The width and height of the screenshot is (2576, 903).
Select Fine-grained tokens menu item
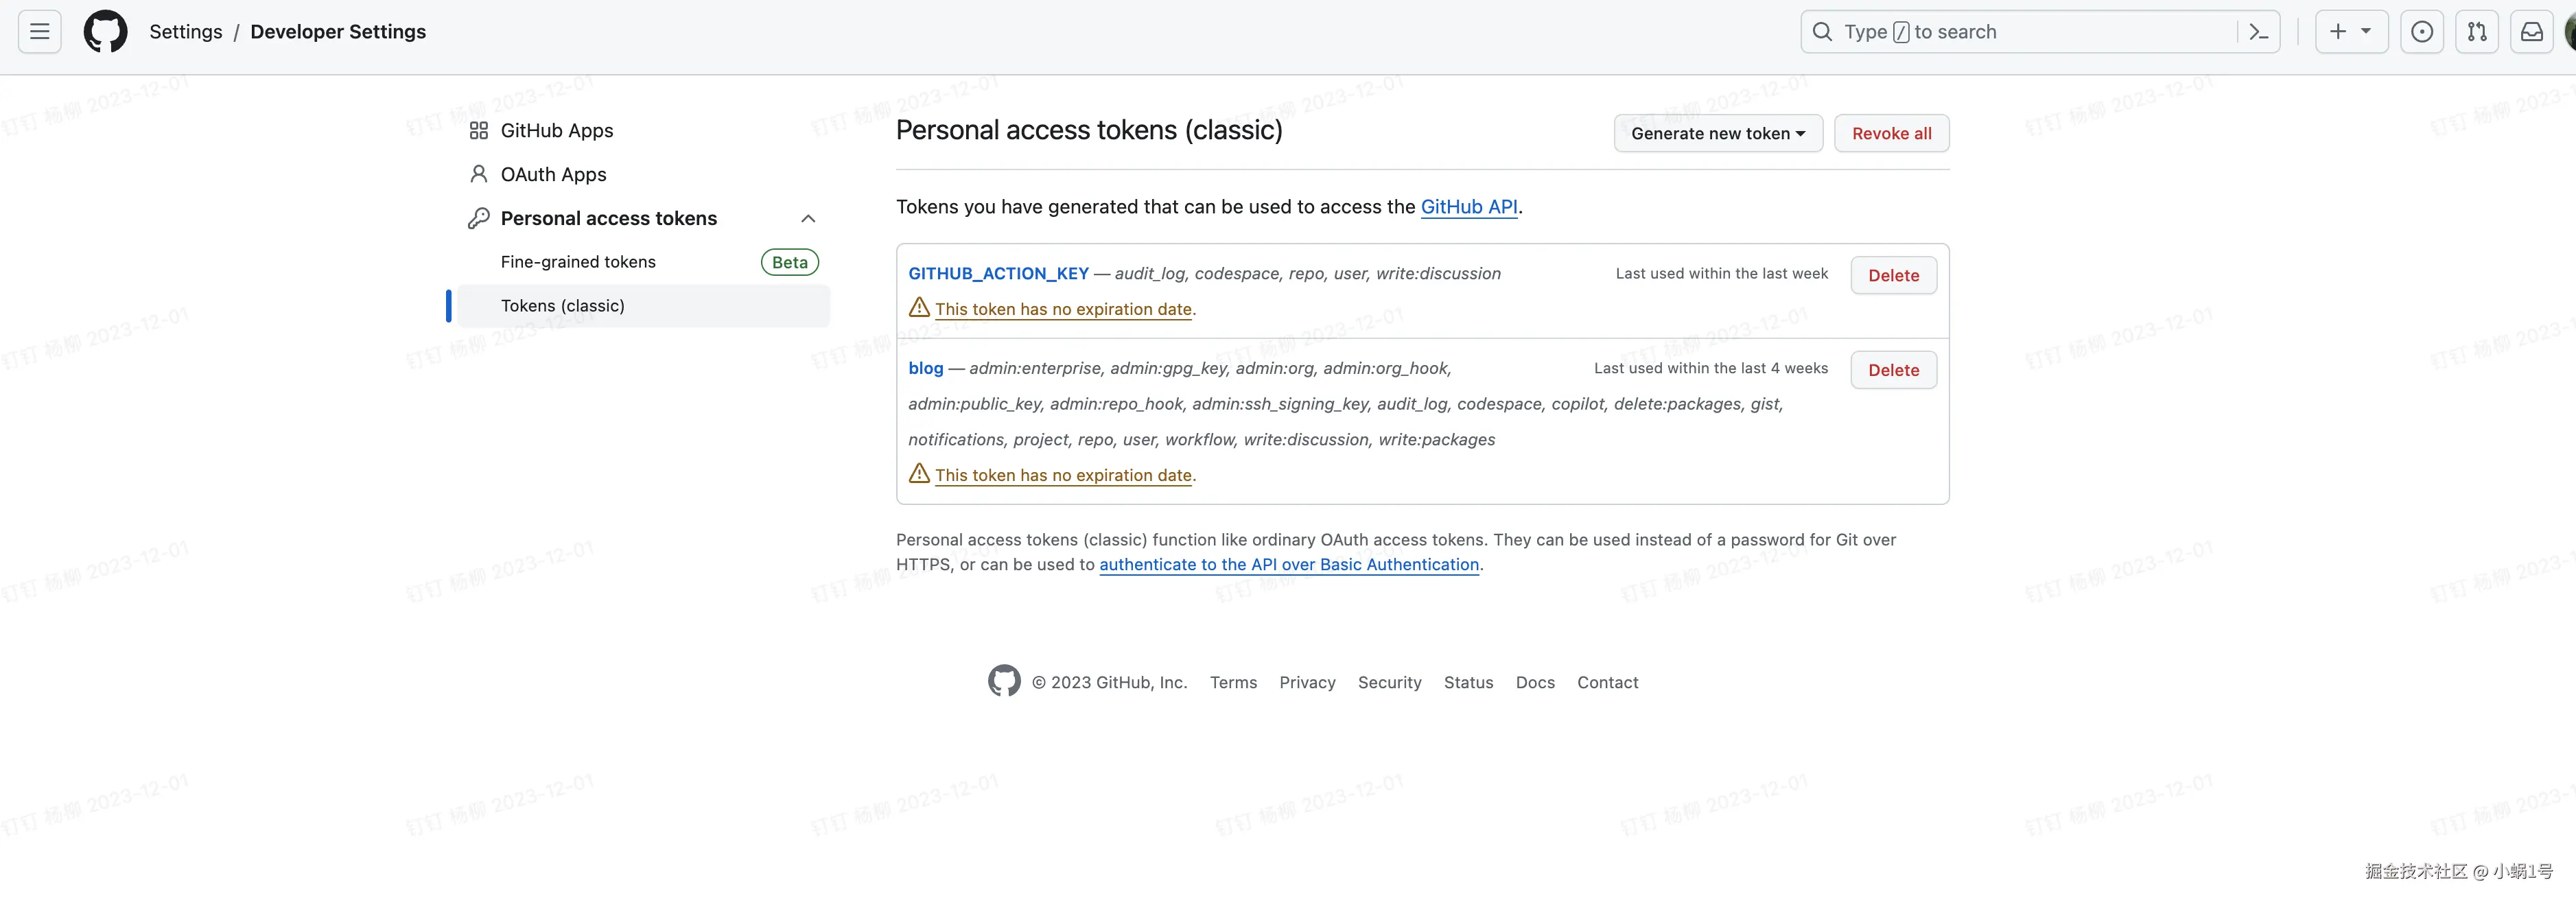(578, 262)
